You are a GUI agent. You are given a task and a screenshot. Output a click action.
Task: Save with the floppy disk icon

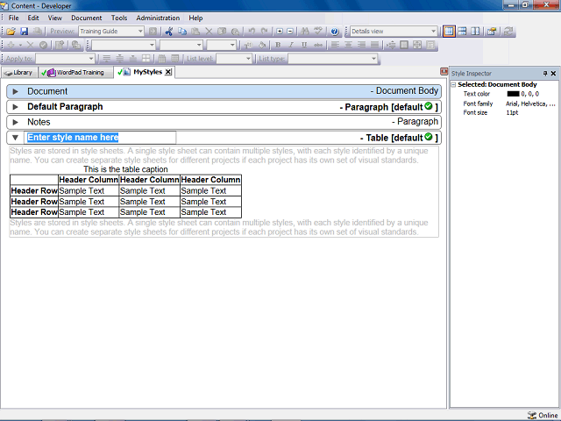[x=24, y=32]
